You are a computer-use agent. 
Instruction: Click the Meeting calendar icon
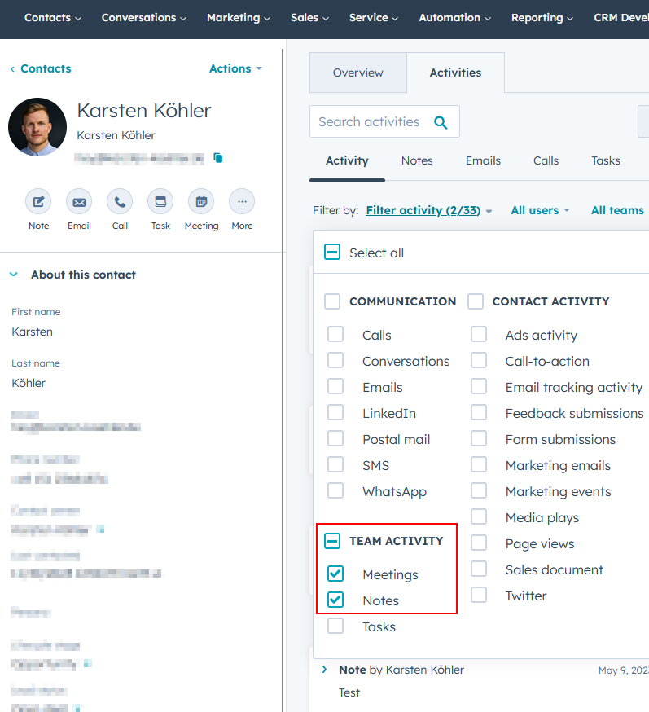[x=201, y=201]
